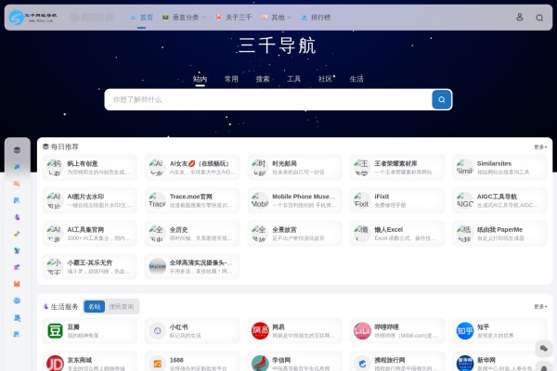Open the red 网易 icon
The width and height of the screenshot is (557, 371).
[x=260, y=330]
